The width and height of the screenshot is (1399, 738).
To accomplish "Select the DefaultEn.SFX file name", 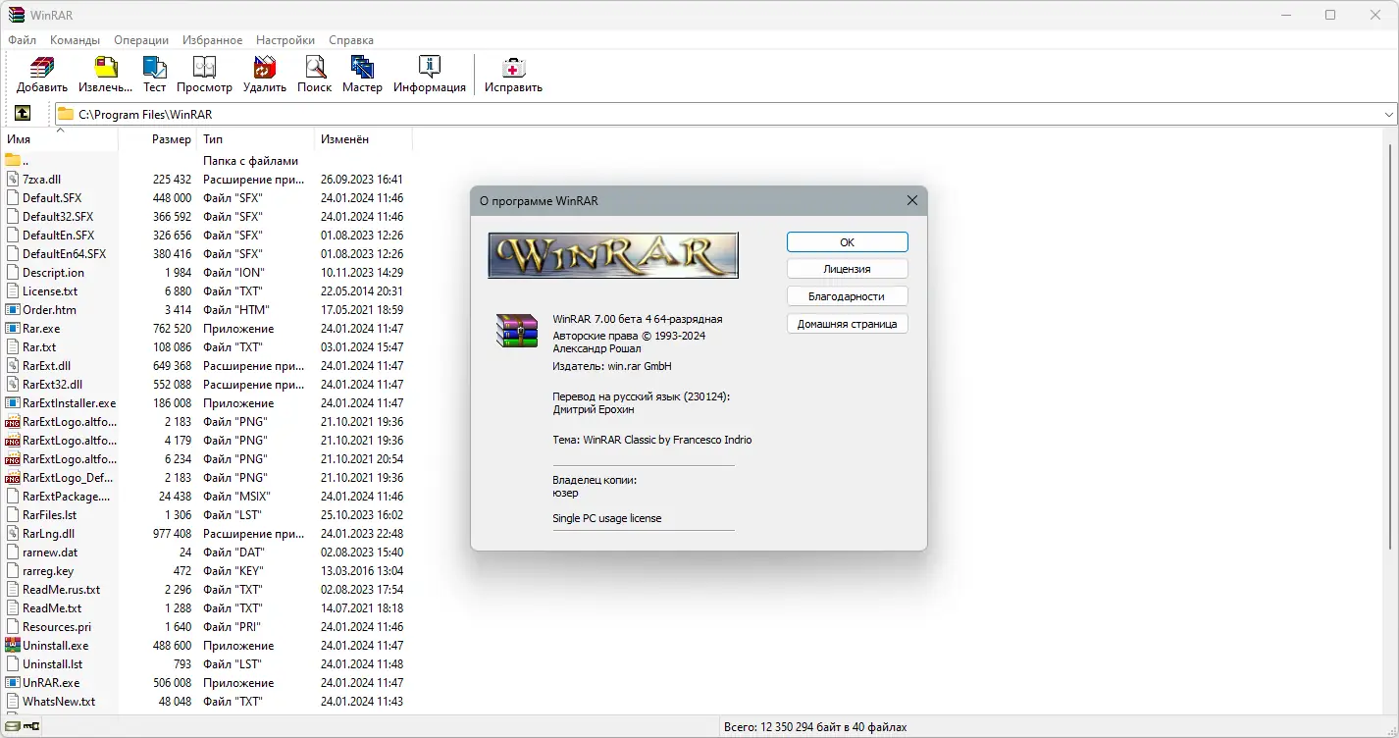I will pos(58,236).
